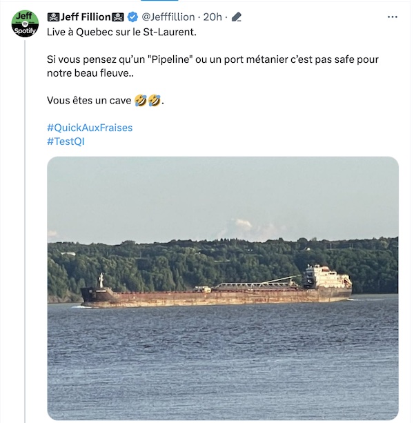This screenshot has height=423, width=414.
Task: Click the "Live à Quebec sur le St-Laurent" text
Action: point(121,32)
